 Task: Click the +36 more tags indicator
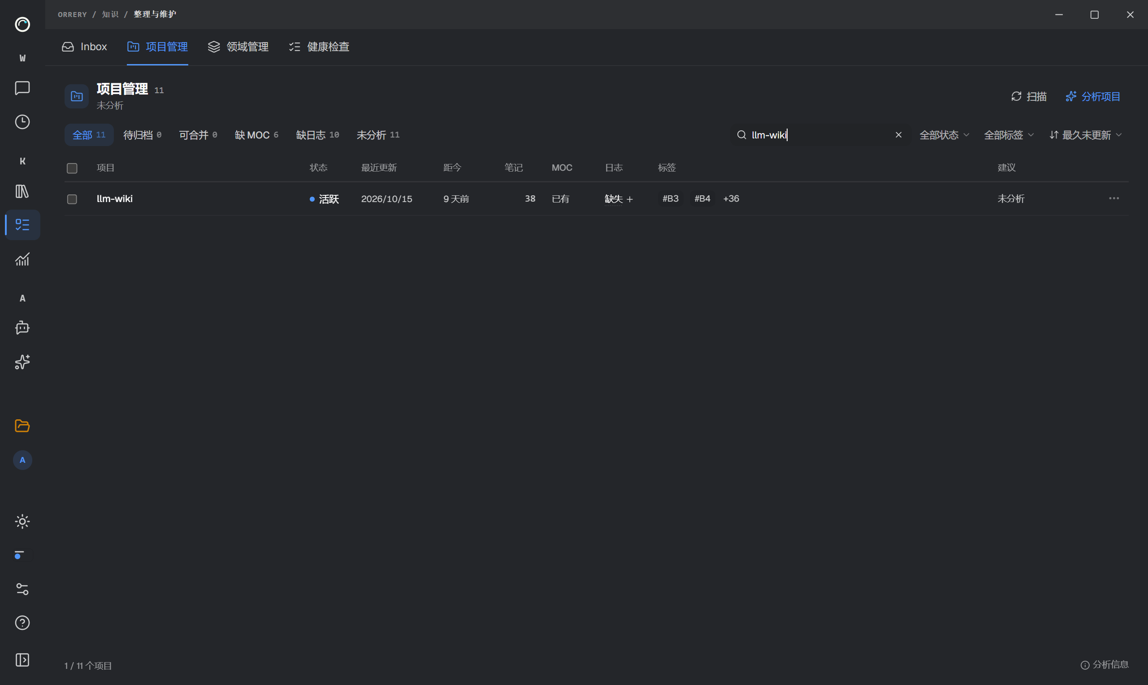click(x=731, y=198)
